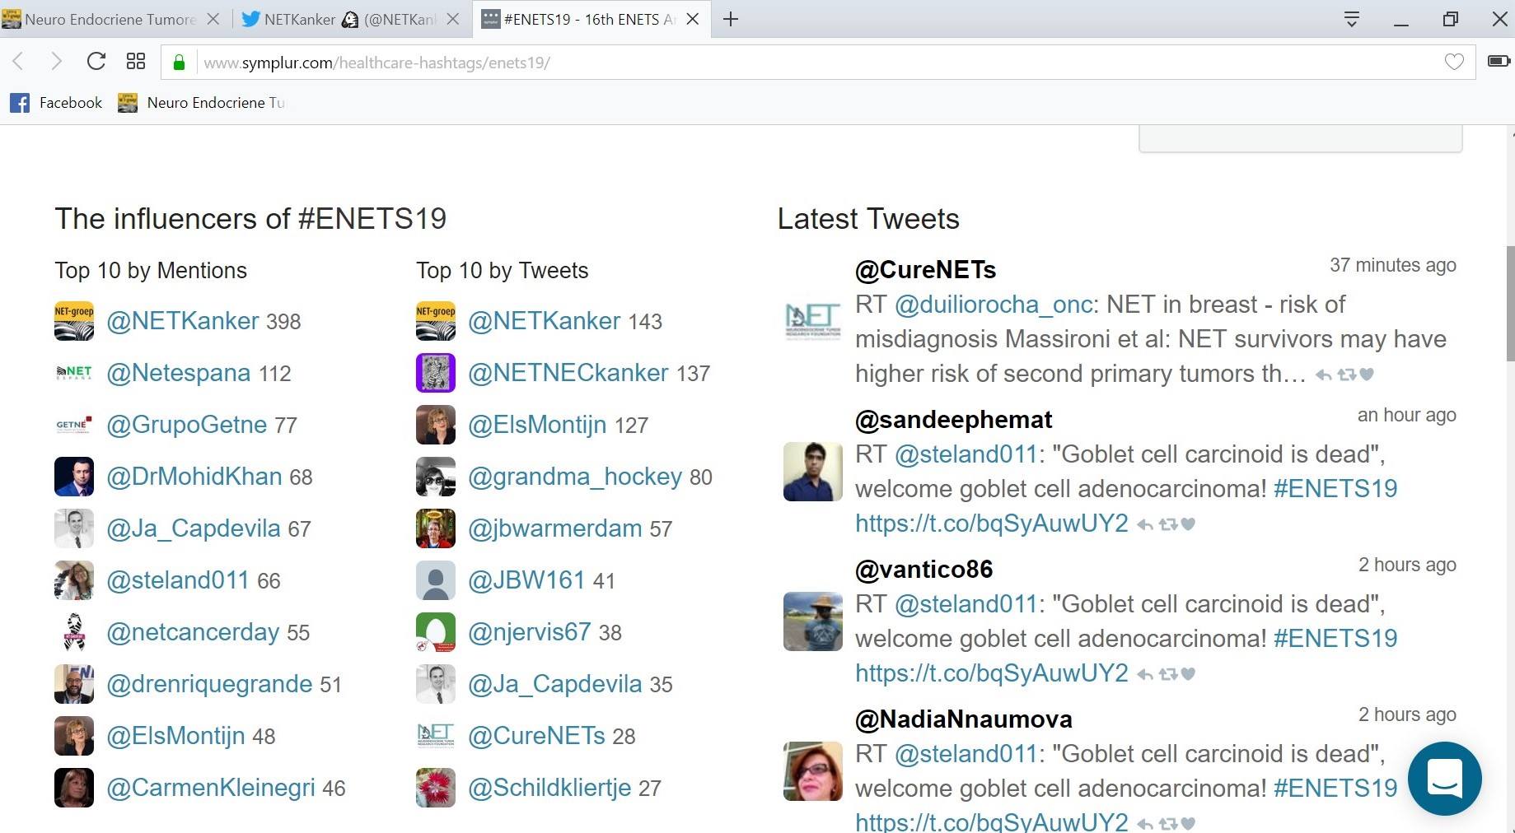Open the @netcancerday profile link
The width and height of the screenshot is (1515, 833).
193,632
